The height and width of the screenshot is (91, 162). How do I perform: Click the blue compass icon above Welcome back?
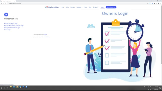(6, 15)
